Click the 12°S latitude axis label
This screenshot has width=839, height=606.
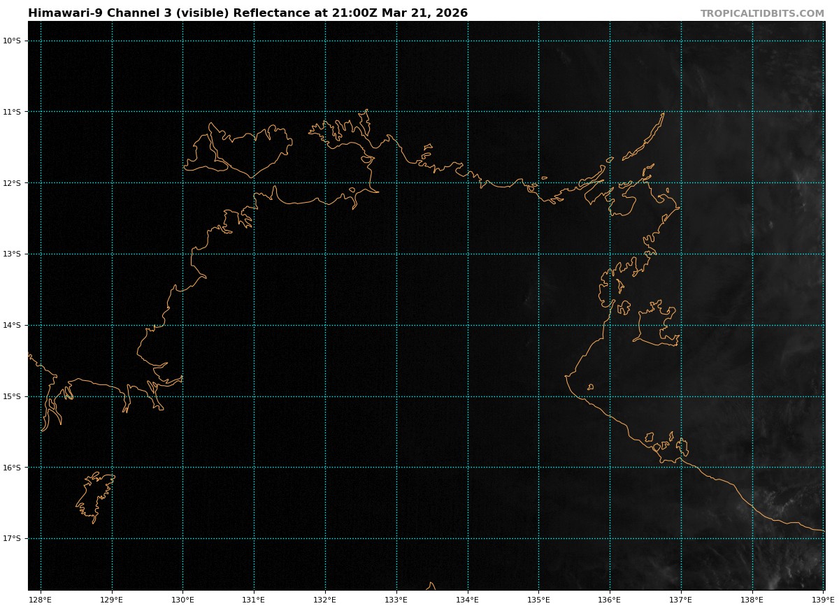tap(12, 183)
